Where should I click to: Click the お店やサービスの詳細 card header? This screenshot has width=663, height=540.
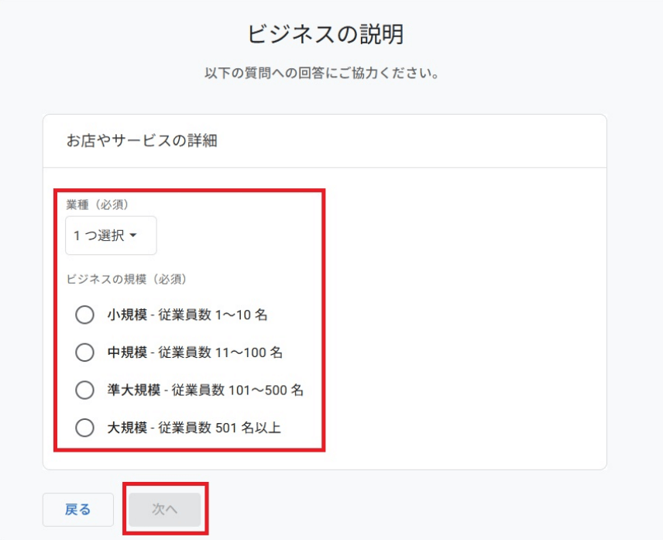[x=142, y=141]
